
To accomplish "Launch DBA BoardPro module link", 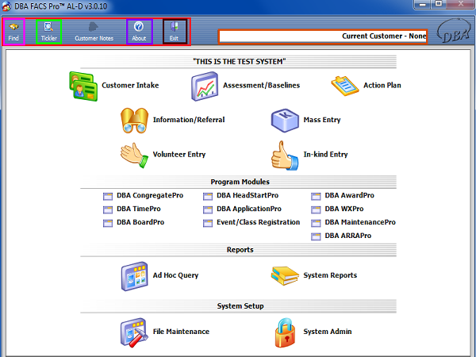I will tap(140, 222).
